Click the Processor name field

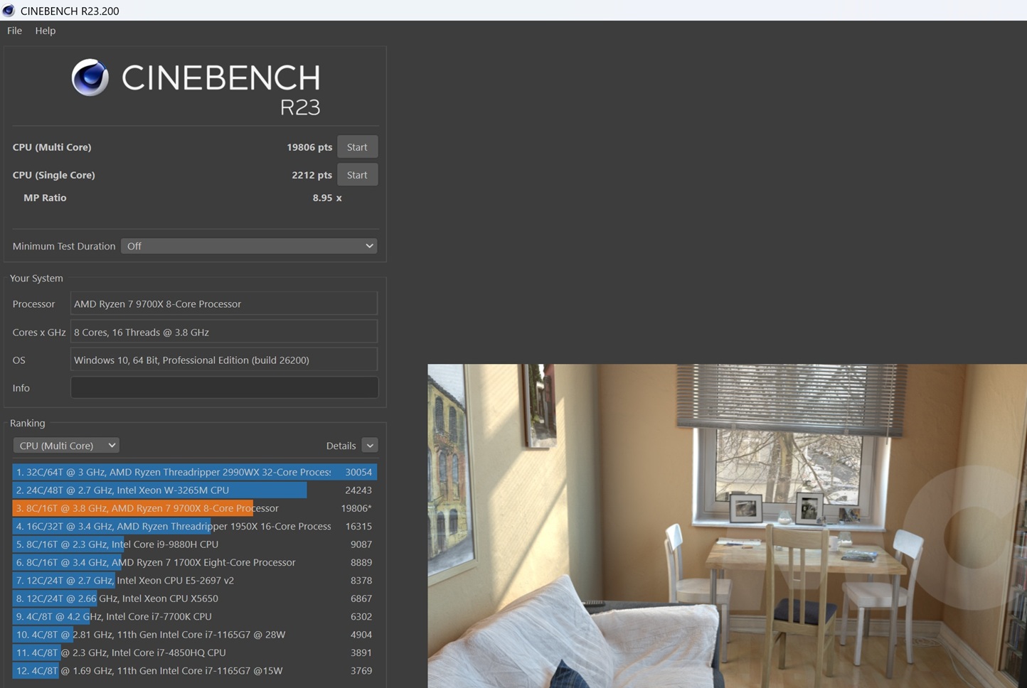click(x=224, y=304)
